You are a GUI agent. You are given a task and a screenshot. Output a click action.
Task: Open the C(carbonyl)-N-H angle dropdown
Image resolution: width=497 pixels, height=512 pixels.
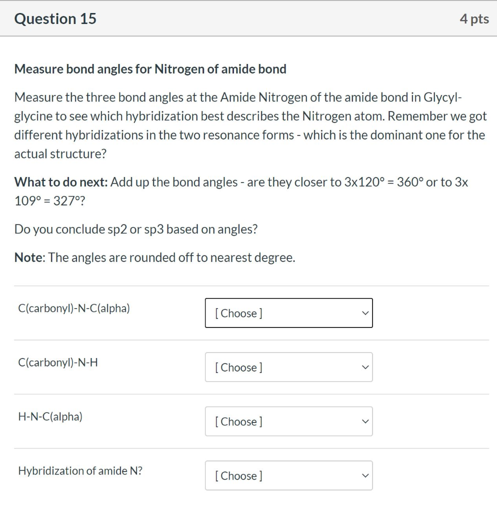tap(288, 367)
